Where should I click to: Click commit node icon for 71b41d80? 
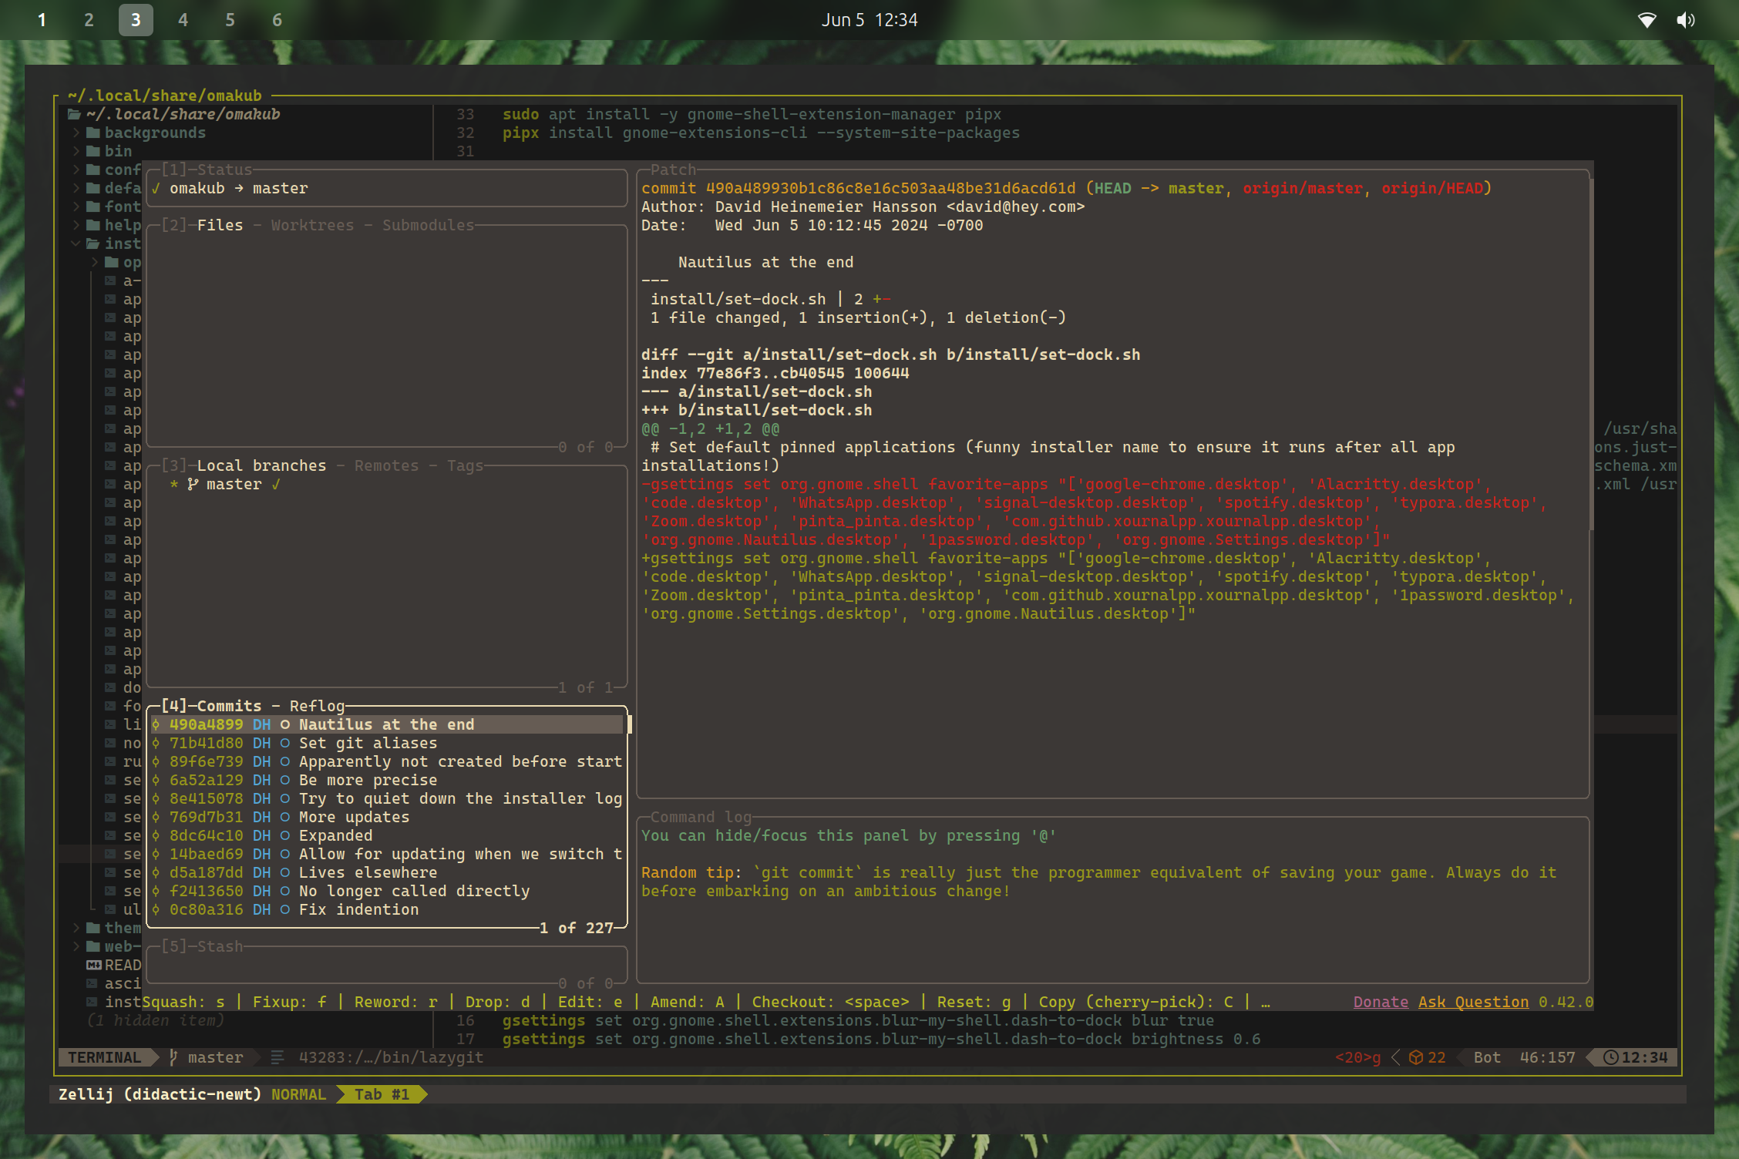point(155,743)
